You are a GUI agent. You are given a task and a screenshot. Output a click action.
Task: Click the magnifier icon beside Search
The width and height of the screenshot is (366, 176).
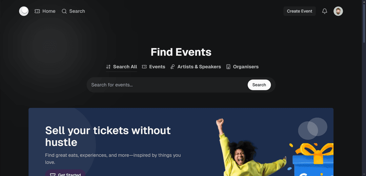64,11
